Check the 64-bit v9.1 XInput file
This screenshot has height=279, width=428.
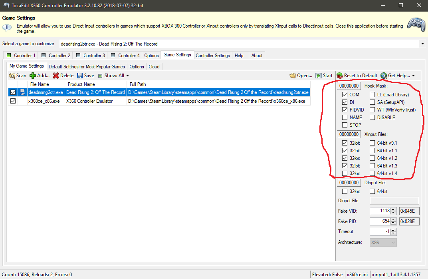coord(373,143)
